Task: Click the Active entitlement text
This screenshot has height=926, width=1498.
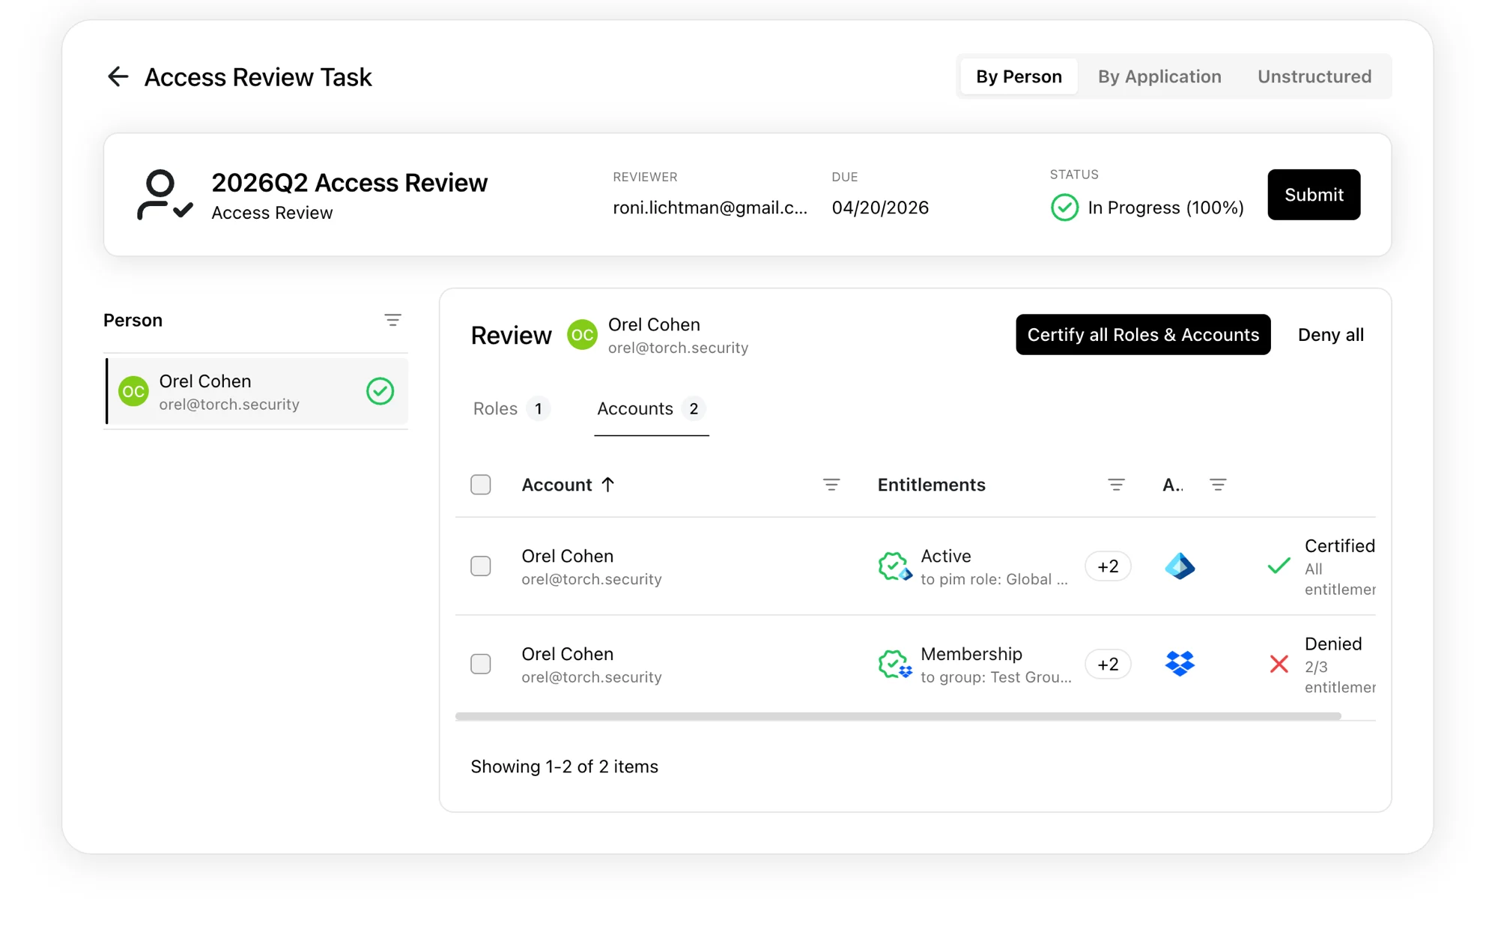Action: pos(945,556)
